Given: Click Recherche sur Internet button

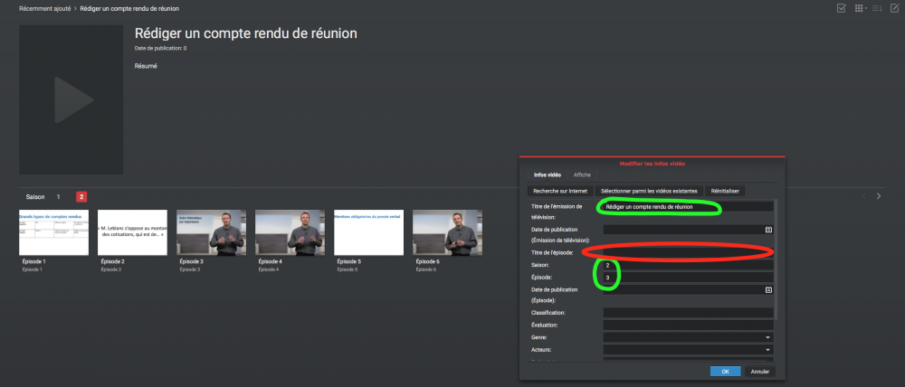Looking at the screenshot, I should pos(560,191).
